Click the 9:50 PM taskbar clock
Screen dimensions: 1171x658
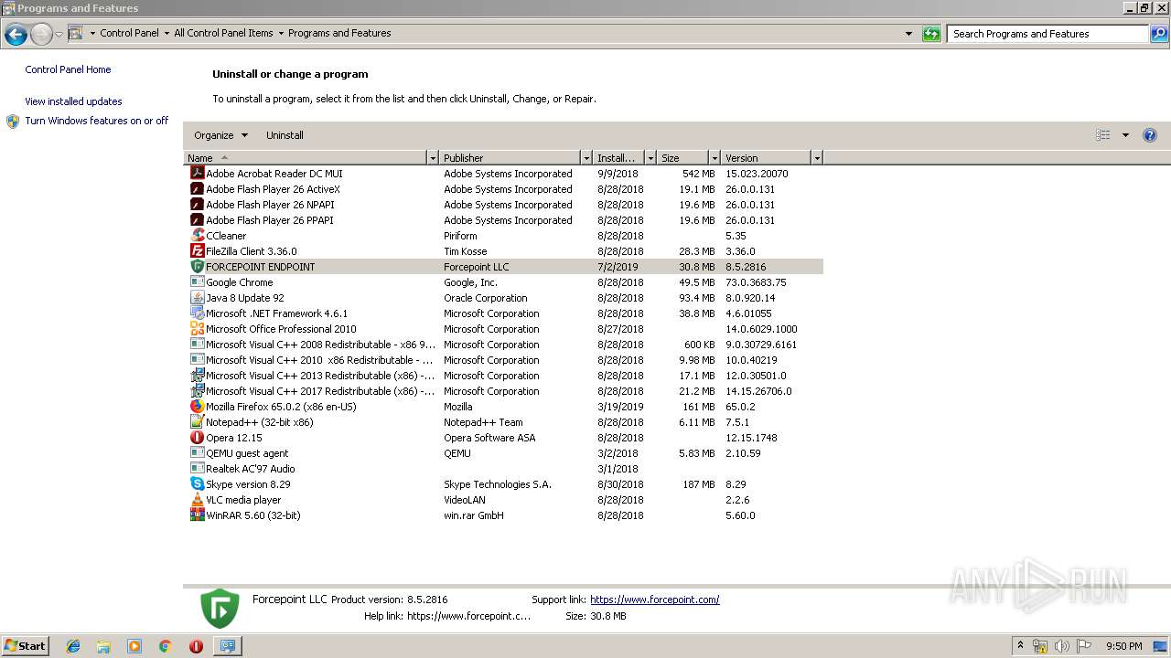1123,646
